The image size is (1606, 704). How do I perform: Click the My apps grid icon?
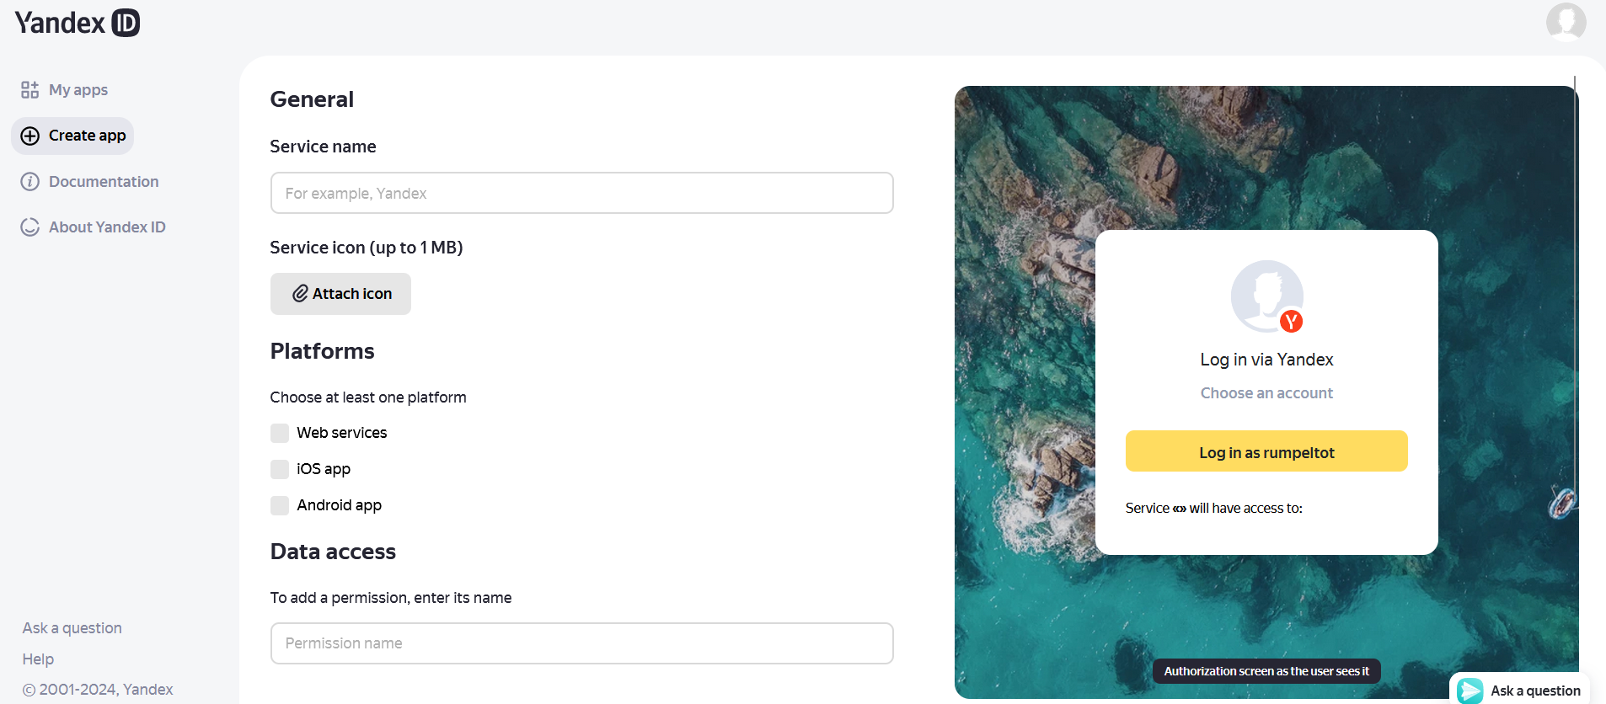click(x=30, y=90)
